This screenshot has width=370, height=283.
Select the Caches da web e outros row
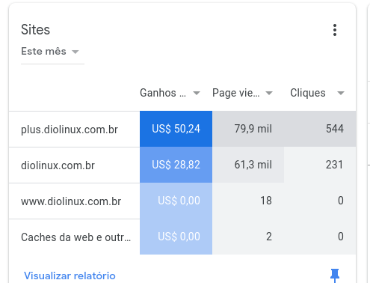182,237
